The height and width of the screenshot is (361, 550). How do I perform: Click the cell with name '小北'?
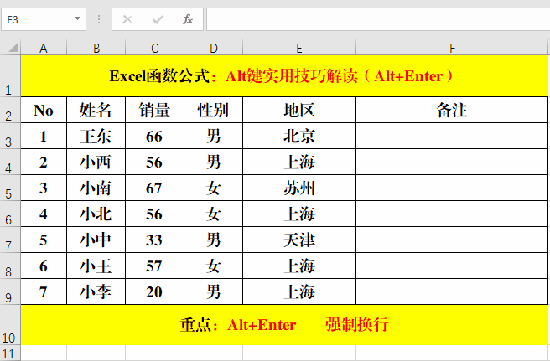96,214
